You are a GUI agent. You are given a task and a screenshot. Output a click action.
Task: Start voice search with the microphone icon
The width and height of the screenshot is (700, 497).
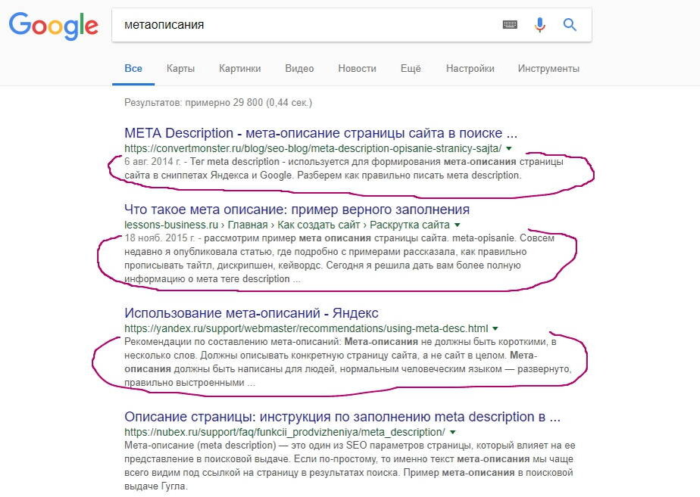coord(539,23)
